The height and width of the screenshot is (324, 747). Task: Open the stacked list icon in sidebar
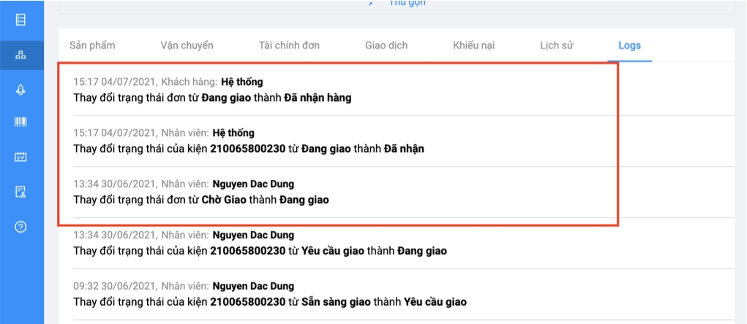coord(21,20)
